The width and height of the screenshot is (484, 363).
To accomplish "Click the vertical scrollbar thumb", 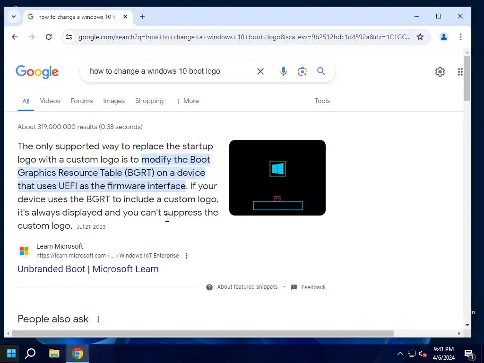I will point(467,78).
